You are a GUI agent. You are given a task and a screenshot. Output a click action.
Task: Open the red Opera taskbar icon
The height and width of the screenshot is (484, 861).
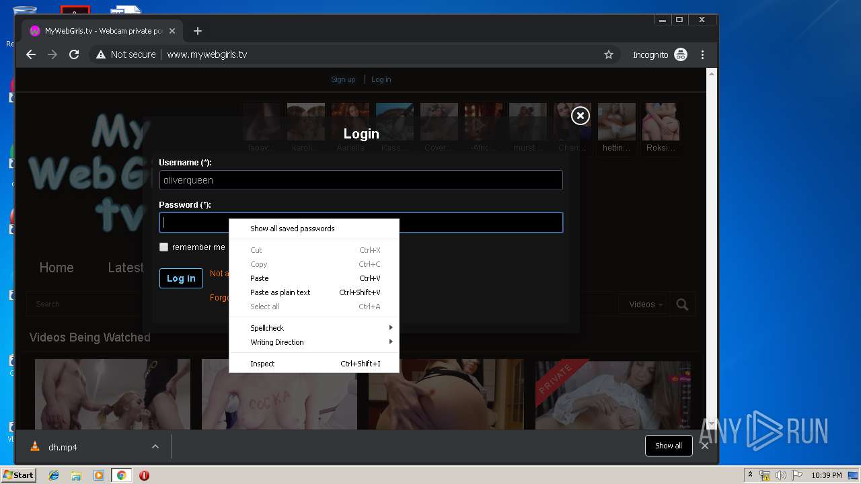click(x=144, y=475)
